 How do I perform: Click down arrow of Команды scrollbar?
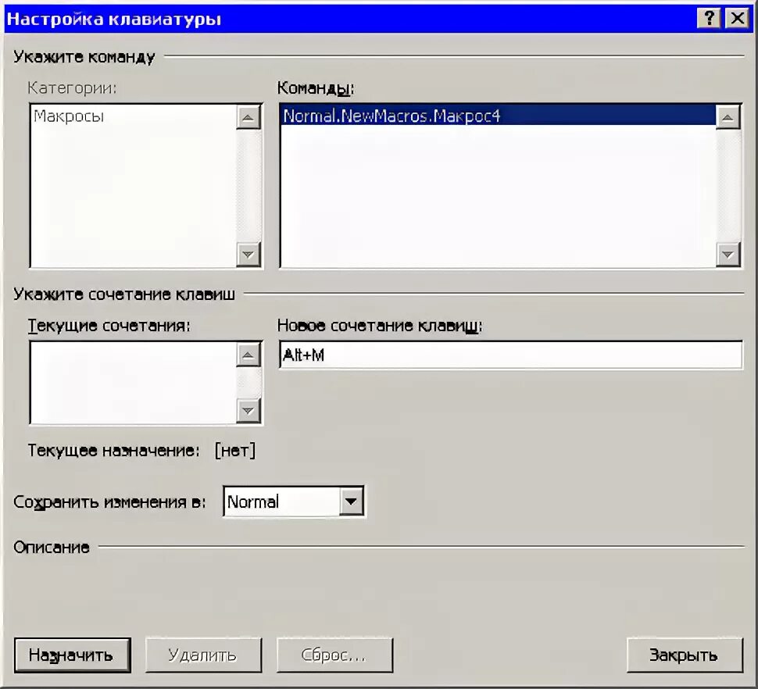coord(728,254)
